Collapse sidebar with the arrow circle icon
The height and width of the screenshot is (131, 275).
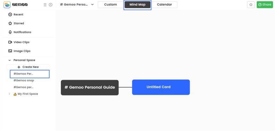[x=51, y=5]
